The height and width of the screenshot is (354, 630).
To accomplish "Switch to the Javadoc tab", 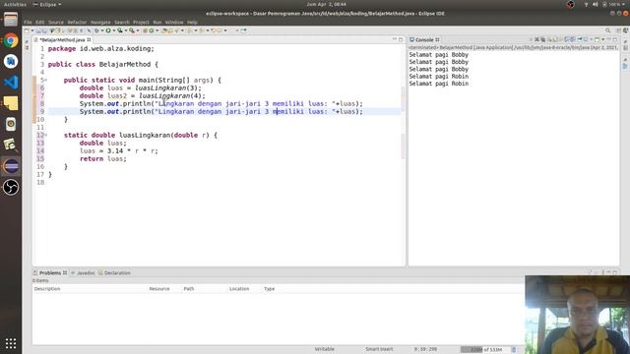I will tap(83, 273).
